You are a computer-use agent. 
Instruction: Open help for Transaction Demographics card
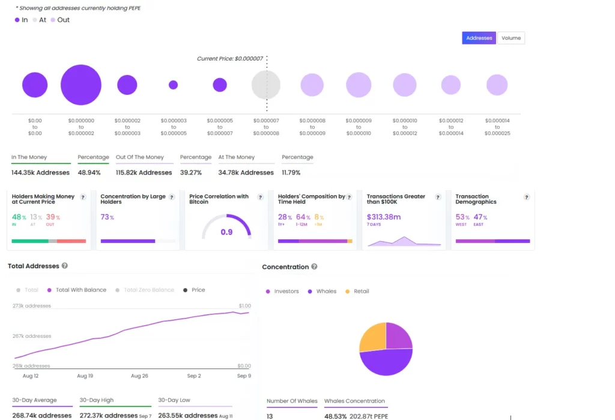tap(527, 197)
